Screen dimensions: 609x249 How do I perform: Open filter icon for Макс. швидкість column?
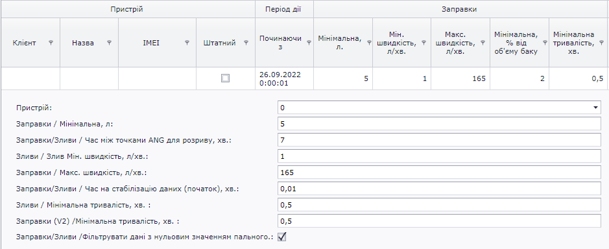point(483,43)
